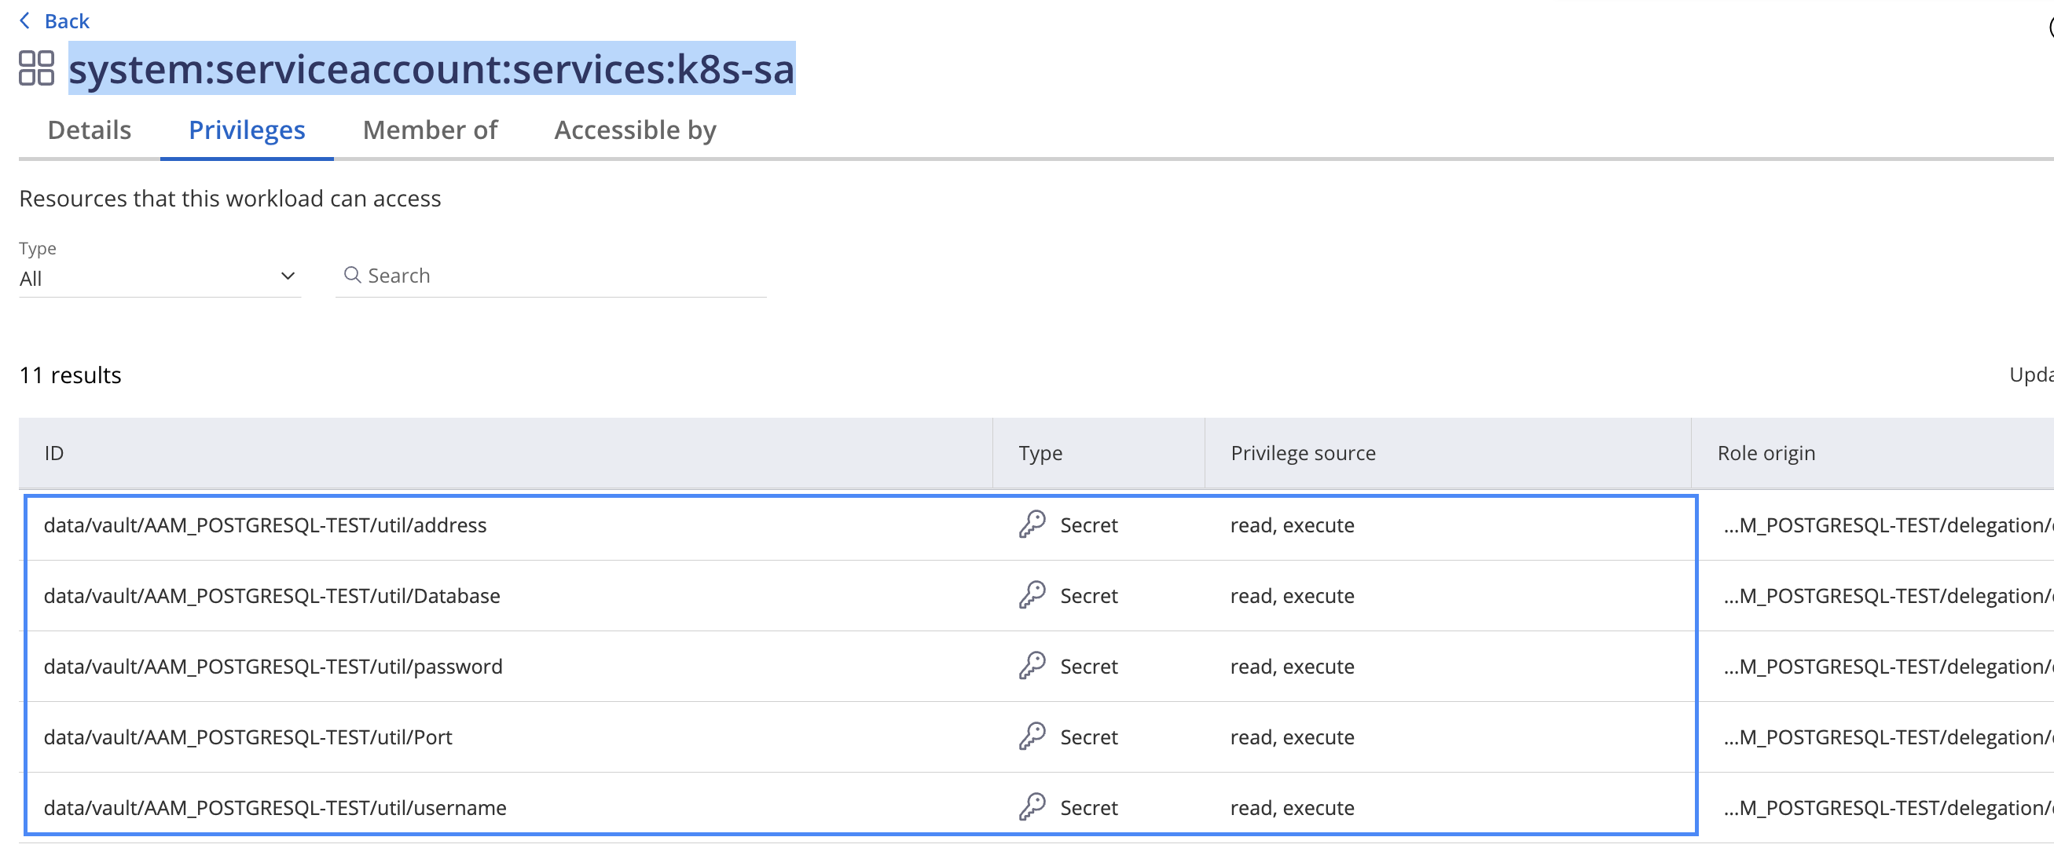Click data/vault/AAM_POSTGRESQL-TEST/util/username ID cell
Screen dimensions: 2054x848
[275, 808]
